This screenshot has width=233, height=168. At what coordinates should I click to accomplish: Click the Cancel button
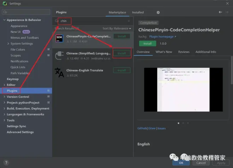201,163
